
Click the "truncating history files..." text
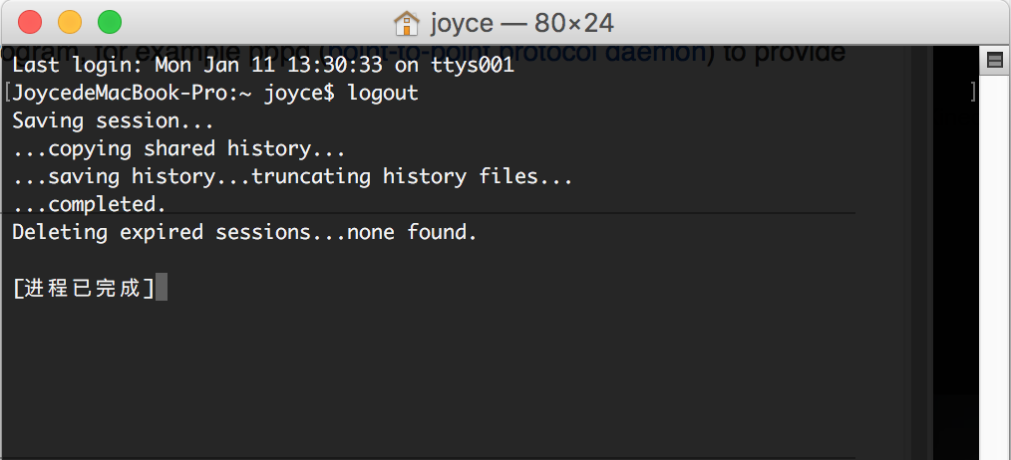click(413, 177)
